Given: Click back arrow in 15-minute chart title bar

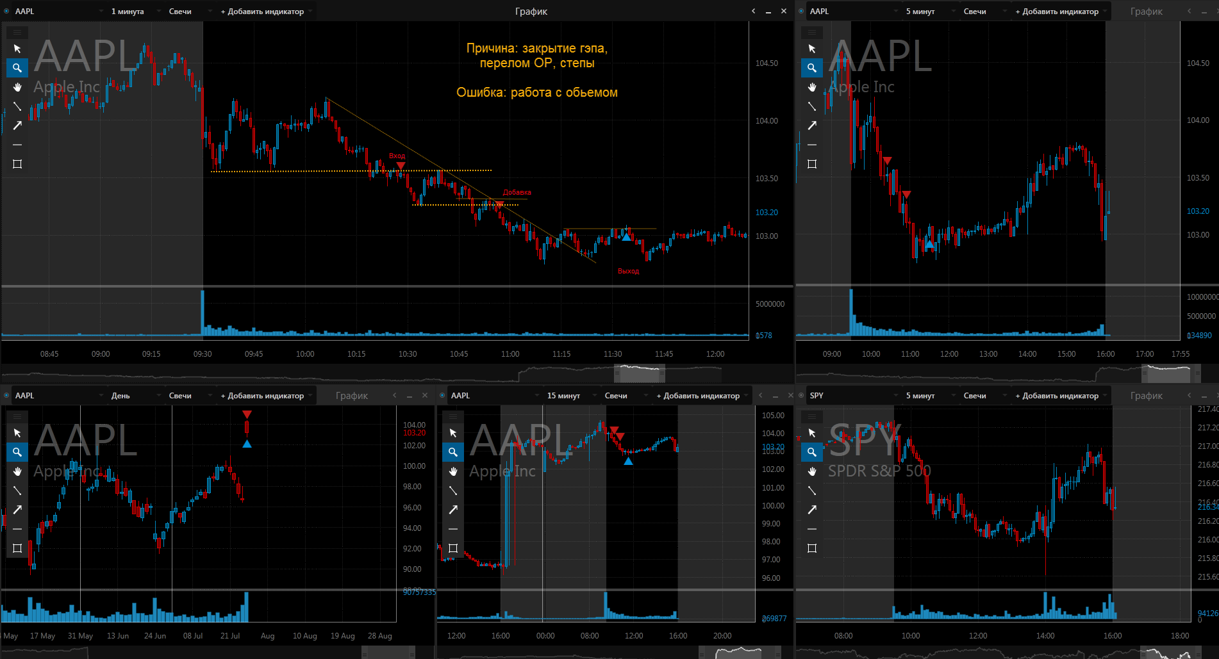Looking at the screenshot, I should [x=761, y=395].
